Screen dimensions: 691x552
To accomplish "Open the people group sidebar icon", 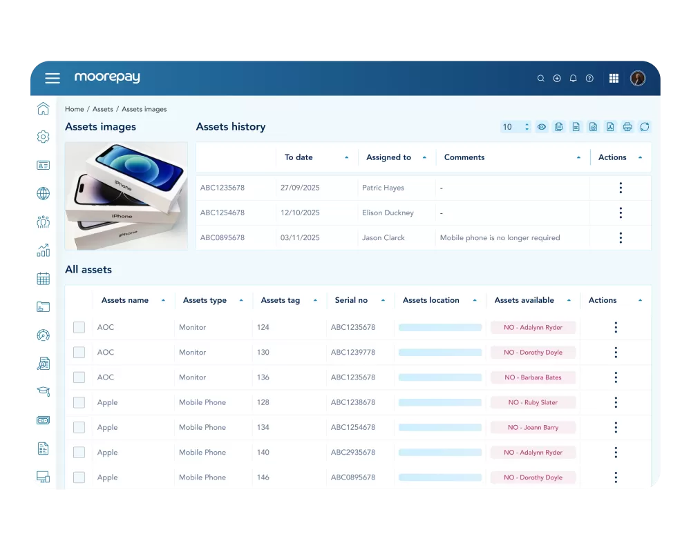I will 43,222.
